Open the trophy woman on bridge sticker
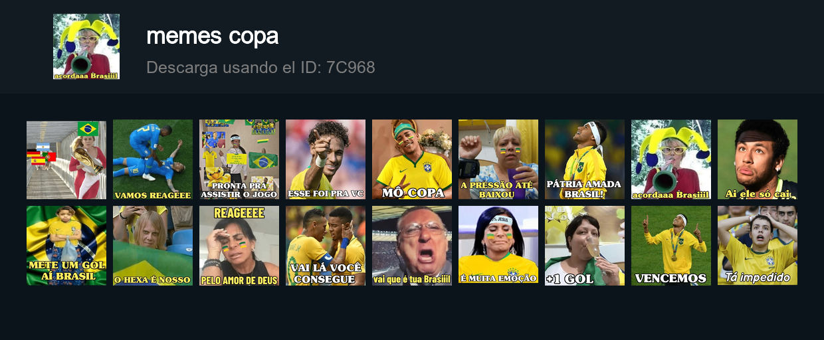Viewport: 824px width, 340px height. 66,159
